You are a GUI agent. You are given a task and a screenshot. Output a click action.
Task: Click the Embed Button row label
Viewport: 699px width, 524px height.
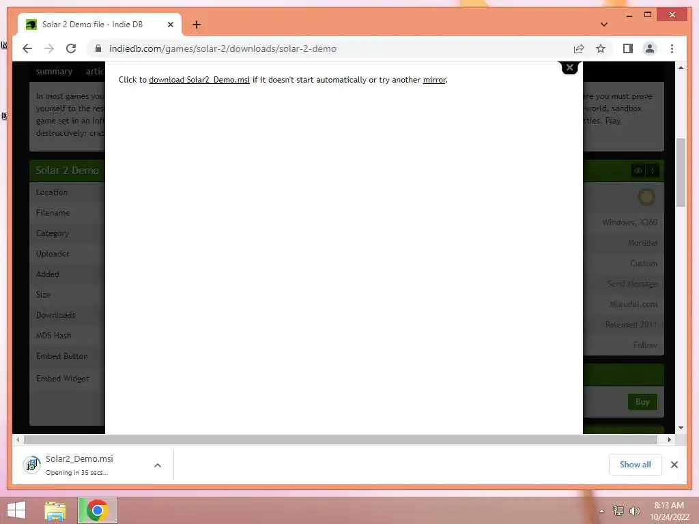pyautogui.click(x=62, y=356)
